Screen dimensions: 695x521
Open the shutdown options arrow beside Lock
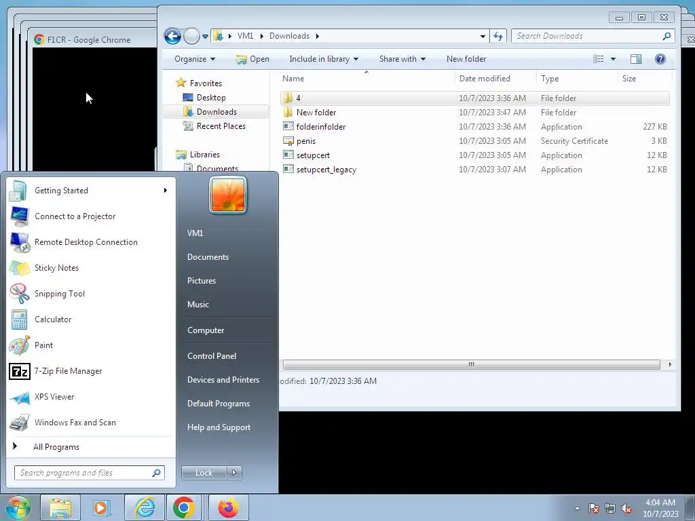(234, 473)
